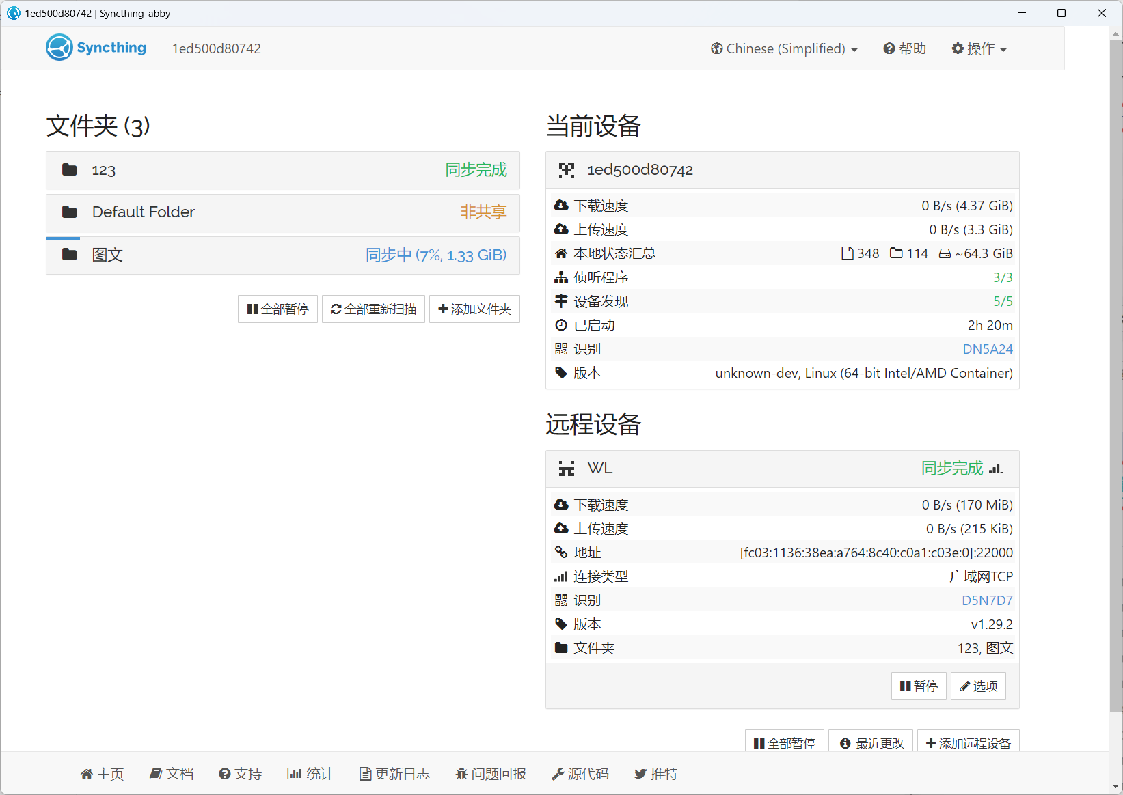1123x795 pixels.
Task: Click the vertical scrollbar on the right
Action: click(1115, 376)
